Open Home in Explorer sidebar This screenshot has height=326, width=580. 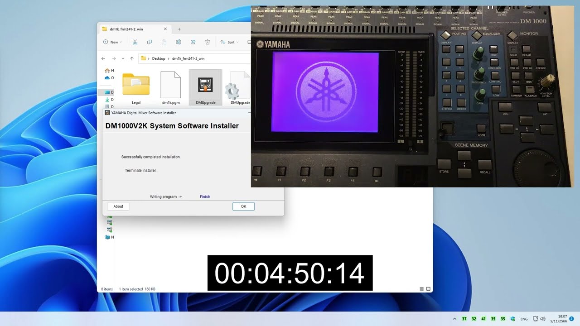pos(109,71)
